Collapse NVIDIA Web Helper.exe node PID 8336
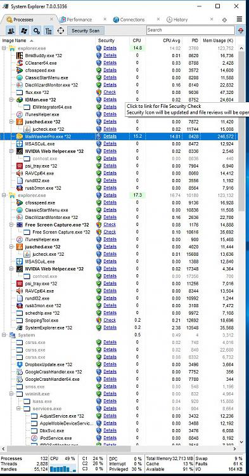Image resolution: width=249 pixels, height=476 pixels. 11,151
